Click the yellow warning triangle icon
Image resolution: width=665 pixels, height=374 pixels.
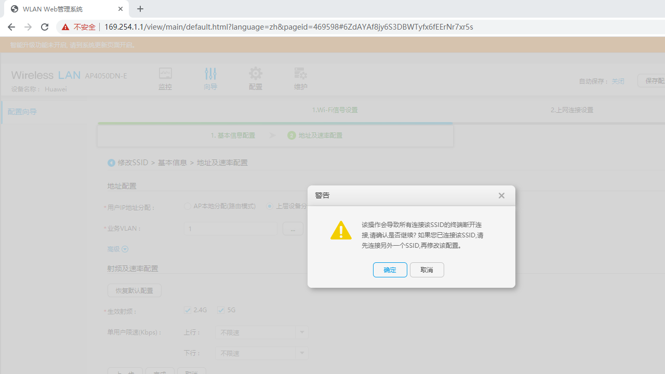pos(341,231)
